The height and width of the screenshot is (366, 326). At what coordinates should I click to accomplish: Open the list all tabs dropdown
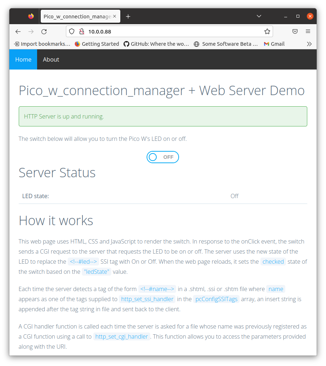coord(259,16)
